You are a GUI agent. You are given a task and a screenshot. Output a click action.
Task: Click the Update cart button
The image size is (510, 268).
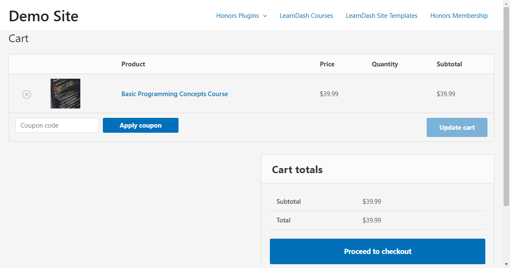pos(457,127)
